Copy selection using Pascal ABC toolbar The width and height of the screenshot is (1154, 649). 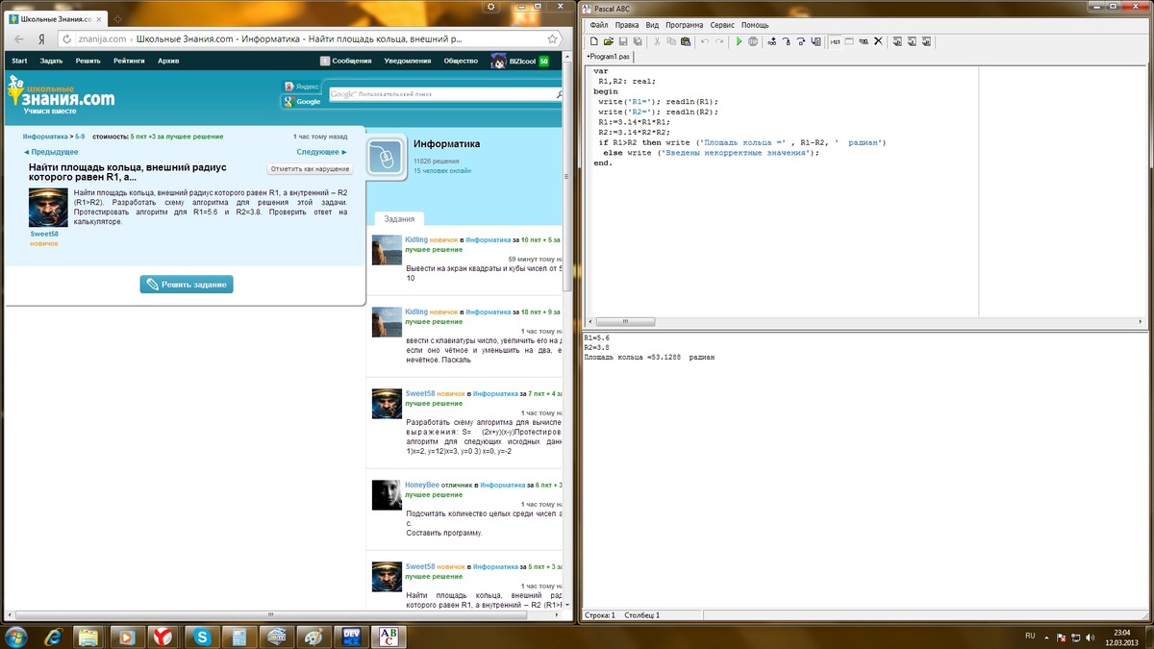(671, 41)
